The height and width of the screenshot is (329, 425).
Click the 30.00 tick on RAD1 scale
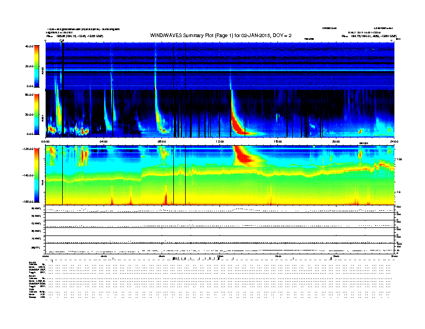(29, 115)
